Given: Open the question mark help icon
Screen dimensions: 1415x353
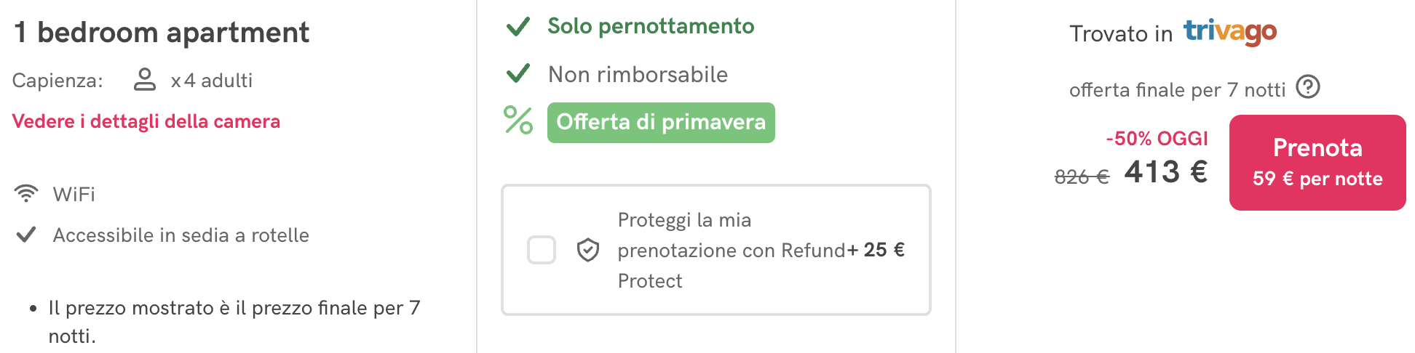Looking at the screenshot, I should click(1308, 87).
